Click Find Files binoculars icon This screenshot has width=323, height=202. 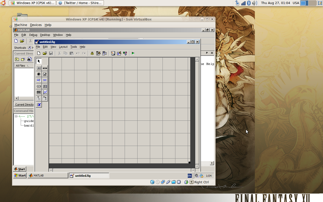click(x=29, y=59)
